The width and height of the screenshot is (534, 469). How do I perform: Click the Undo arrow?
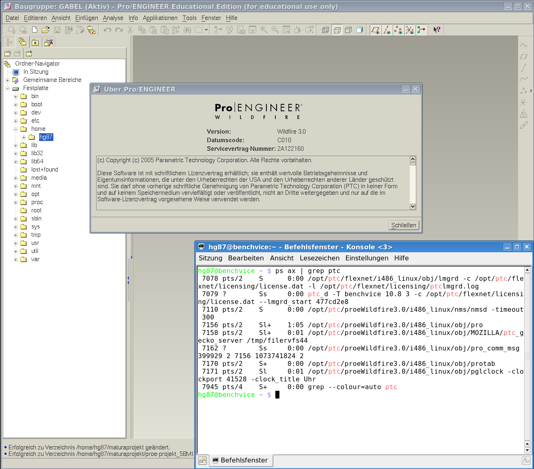pyautogui.click(x=108, y=30)
